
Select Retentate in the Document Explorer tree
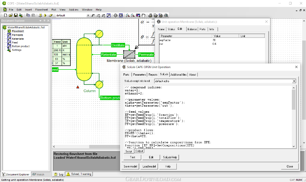pyautogui.click(x=18, y=39)
